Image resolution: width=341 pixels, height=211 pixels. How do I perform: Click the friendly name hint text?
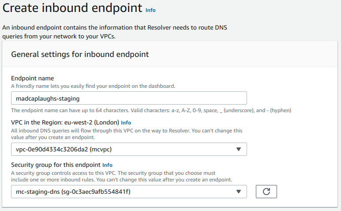pyautogui.click(x=93, y=86)
